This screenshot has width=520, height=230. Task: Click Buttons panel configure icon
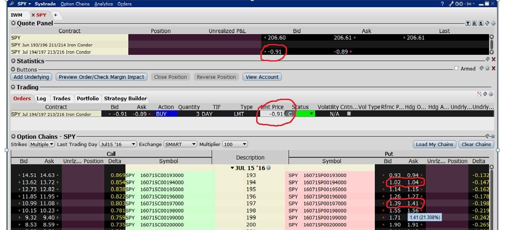pos(482,68)
